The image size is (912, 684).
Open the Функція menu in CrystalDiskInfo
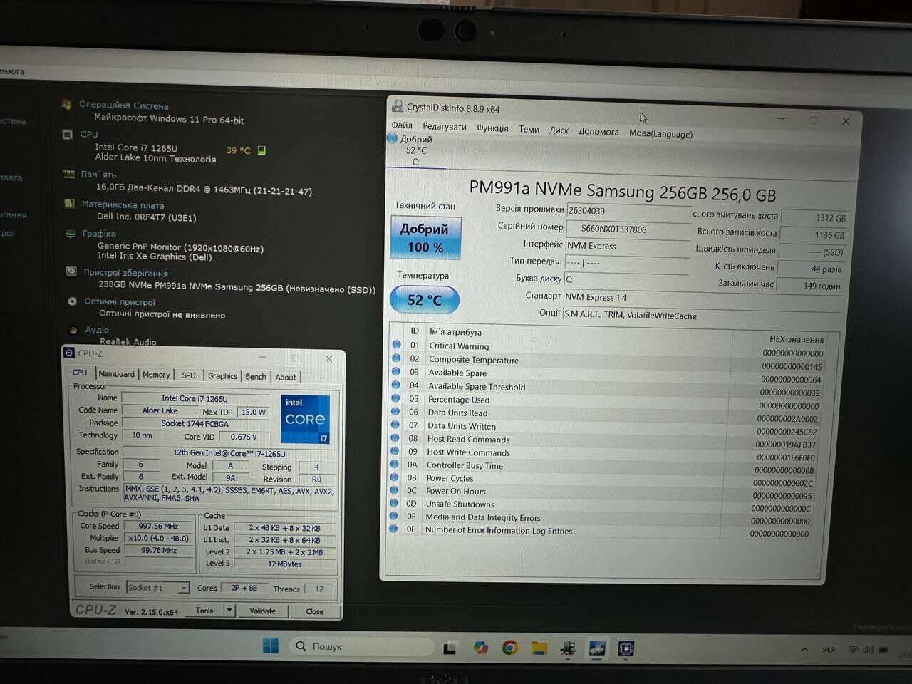coord(492,128)
